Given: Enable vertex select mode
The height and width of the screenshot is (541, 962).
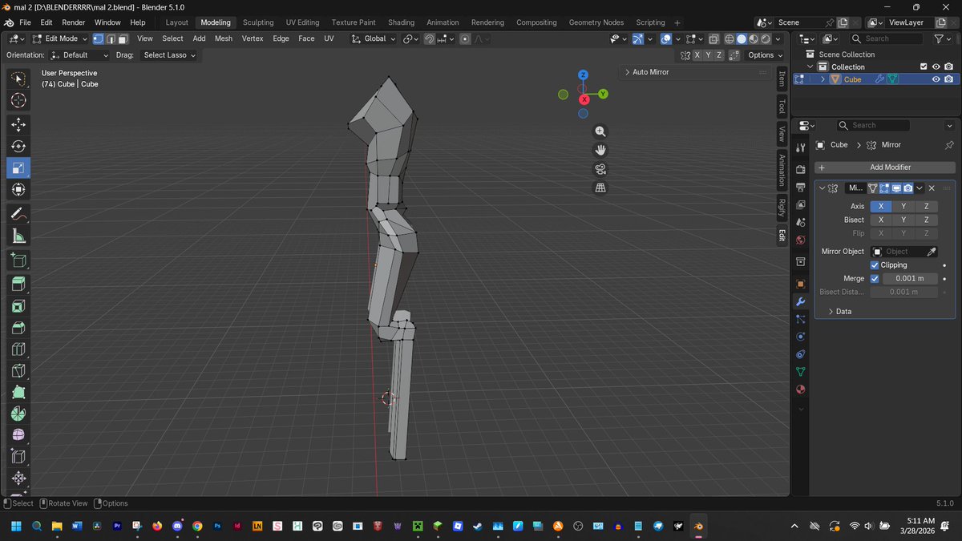Looking at the screenshot, I should tap(98, 38).
